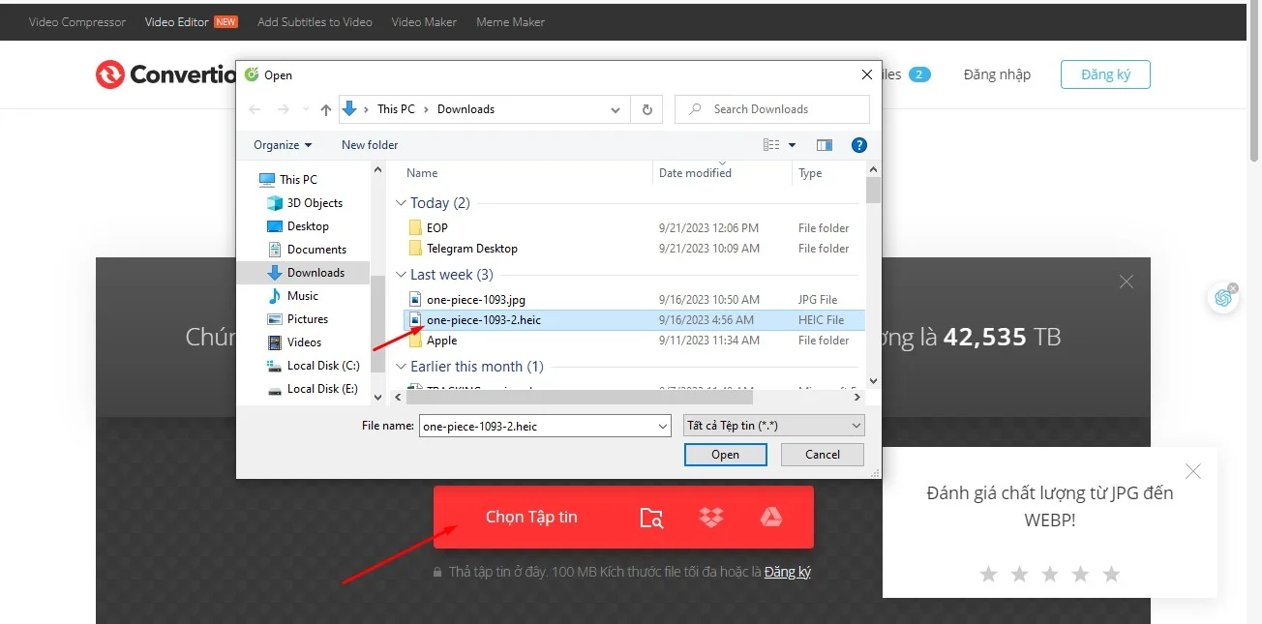Open the file with the Open button
Image resolution: width=1262 pixels, height=624 pixels.
pyautogui.click(x=725, y=454)
